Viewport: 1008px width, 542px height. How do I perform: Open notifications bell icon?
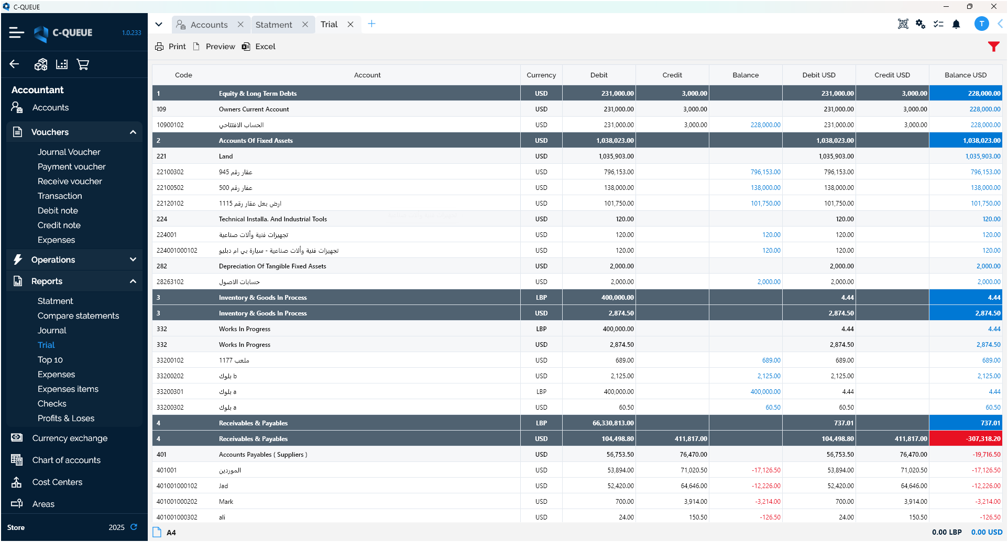[956, 24]
